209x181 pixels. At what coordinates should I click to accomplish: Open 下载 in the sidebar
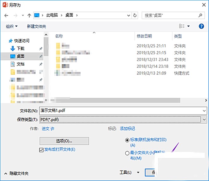pos(17,48)
